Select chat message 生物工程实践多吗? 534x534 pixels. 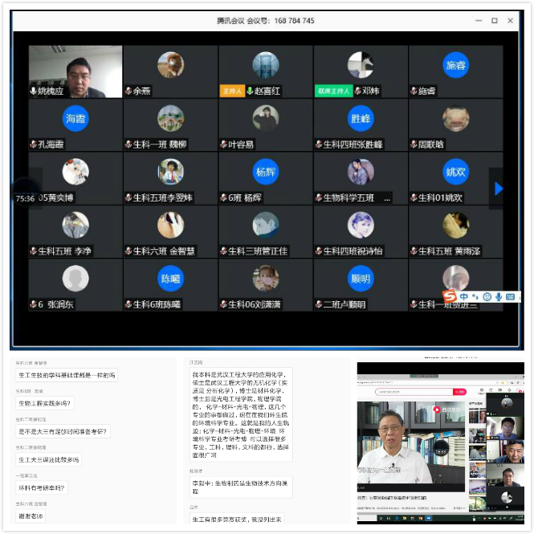point(45,403)
